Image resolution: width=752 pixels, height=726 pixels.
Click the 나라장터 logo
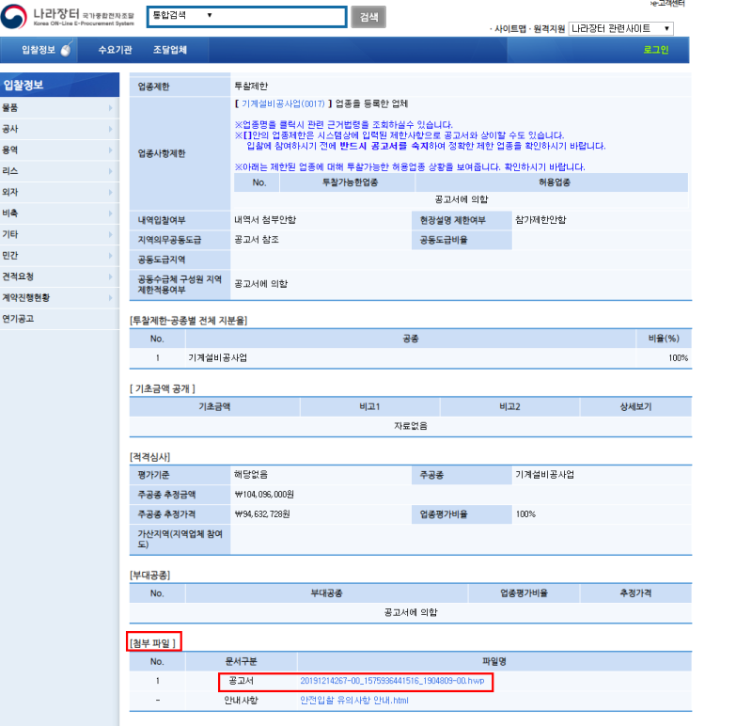[67, 16]
